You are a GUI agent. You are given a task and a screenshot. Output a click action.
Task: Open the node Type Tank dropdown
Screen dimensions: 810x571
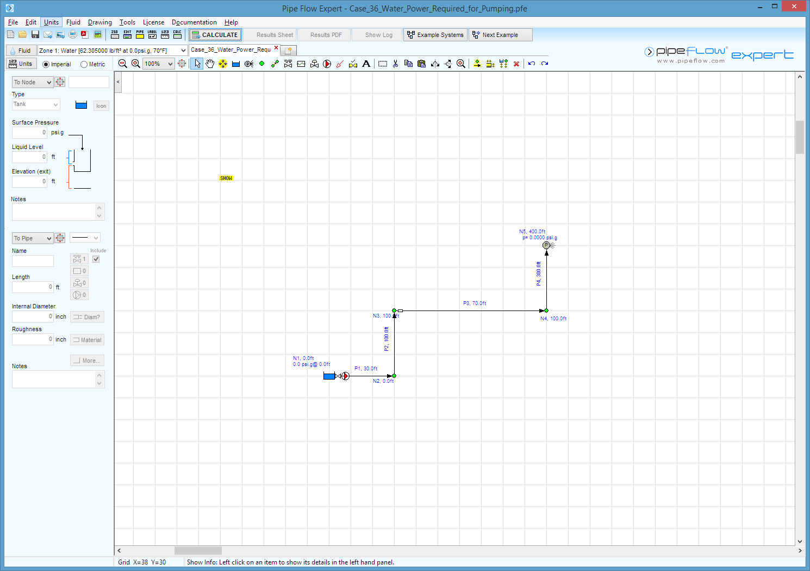point(36,104)
